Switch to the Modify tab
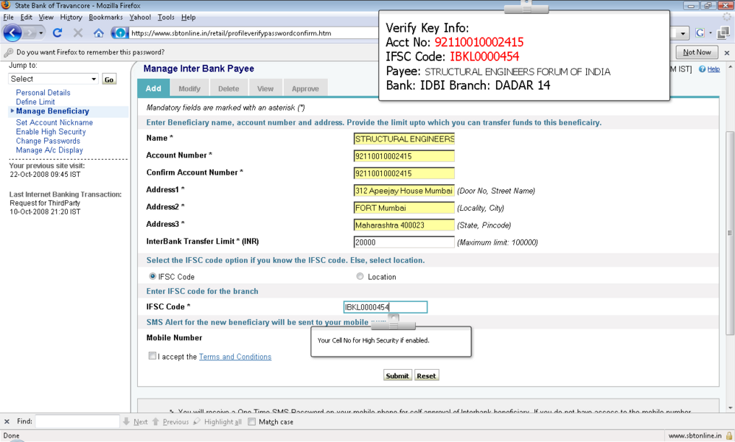 (189, 88)
